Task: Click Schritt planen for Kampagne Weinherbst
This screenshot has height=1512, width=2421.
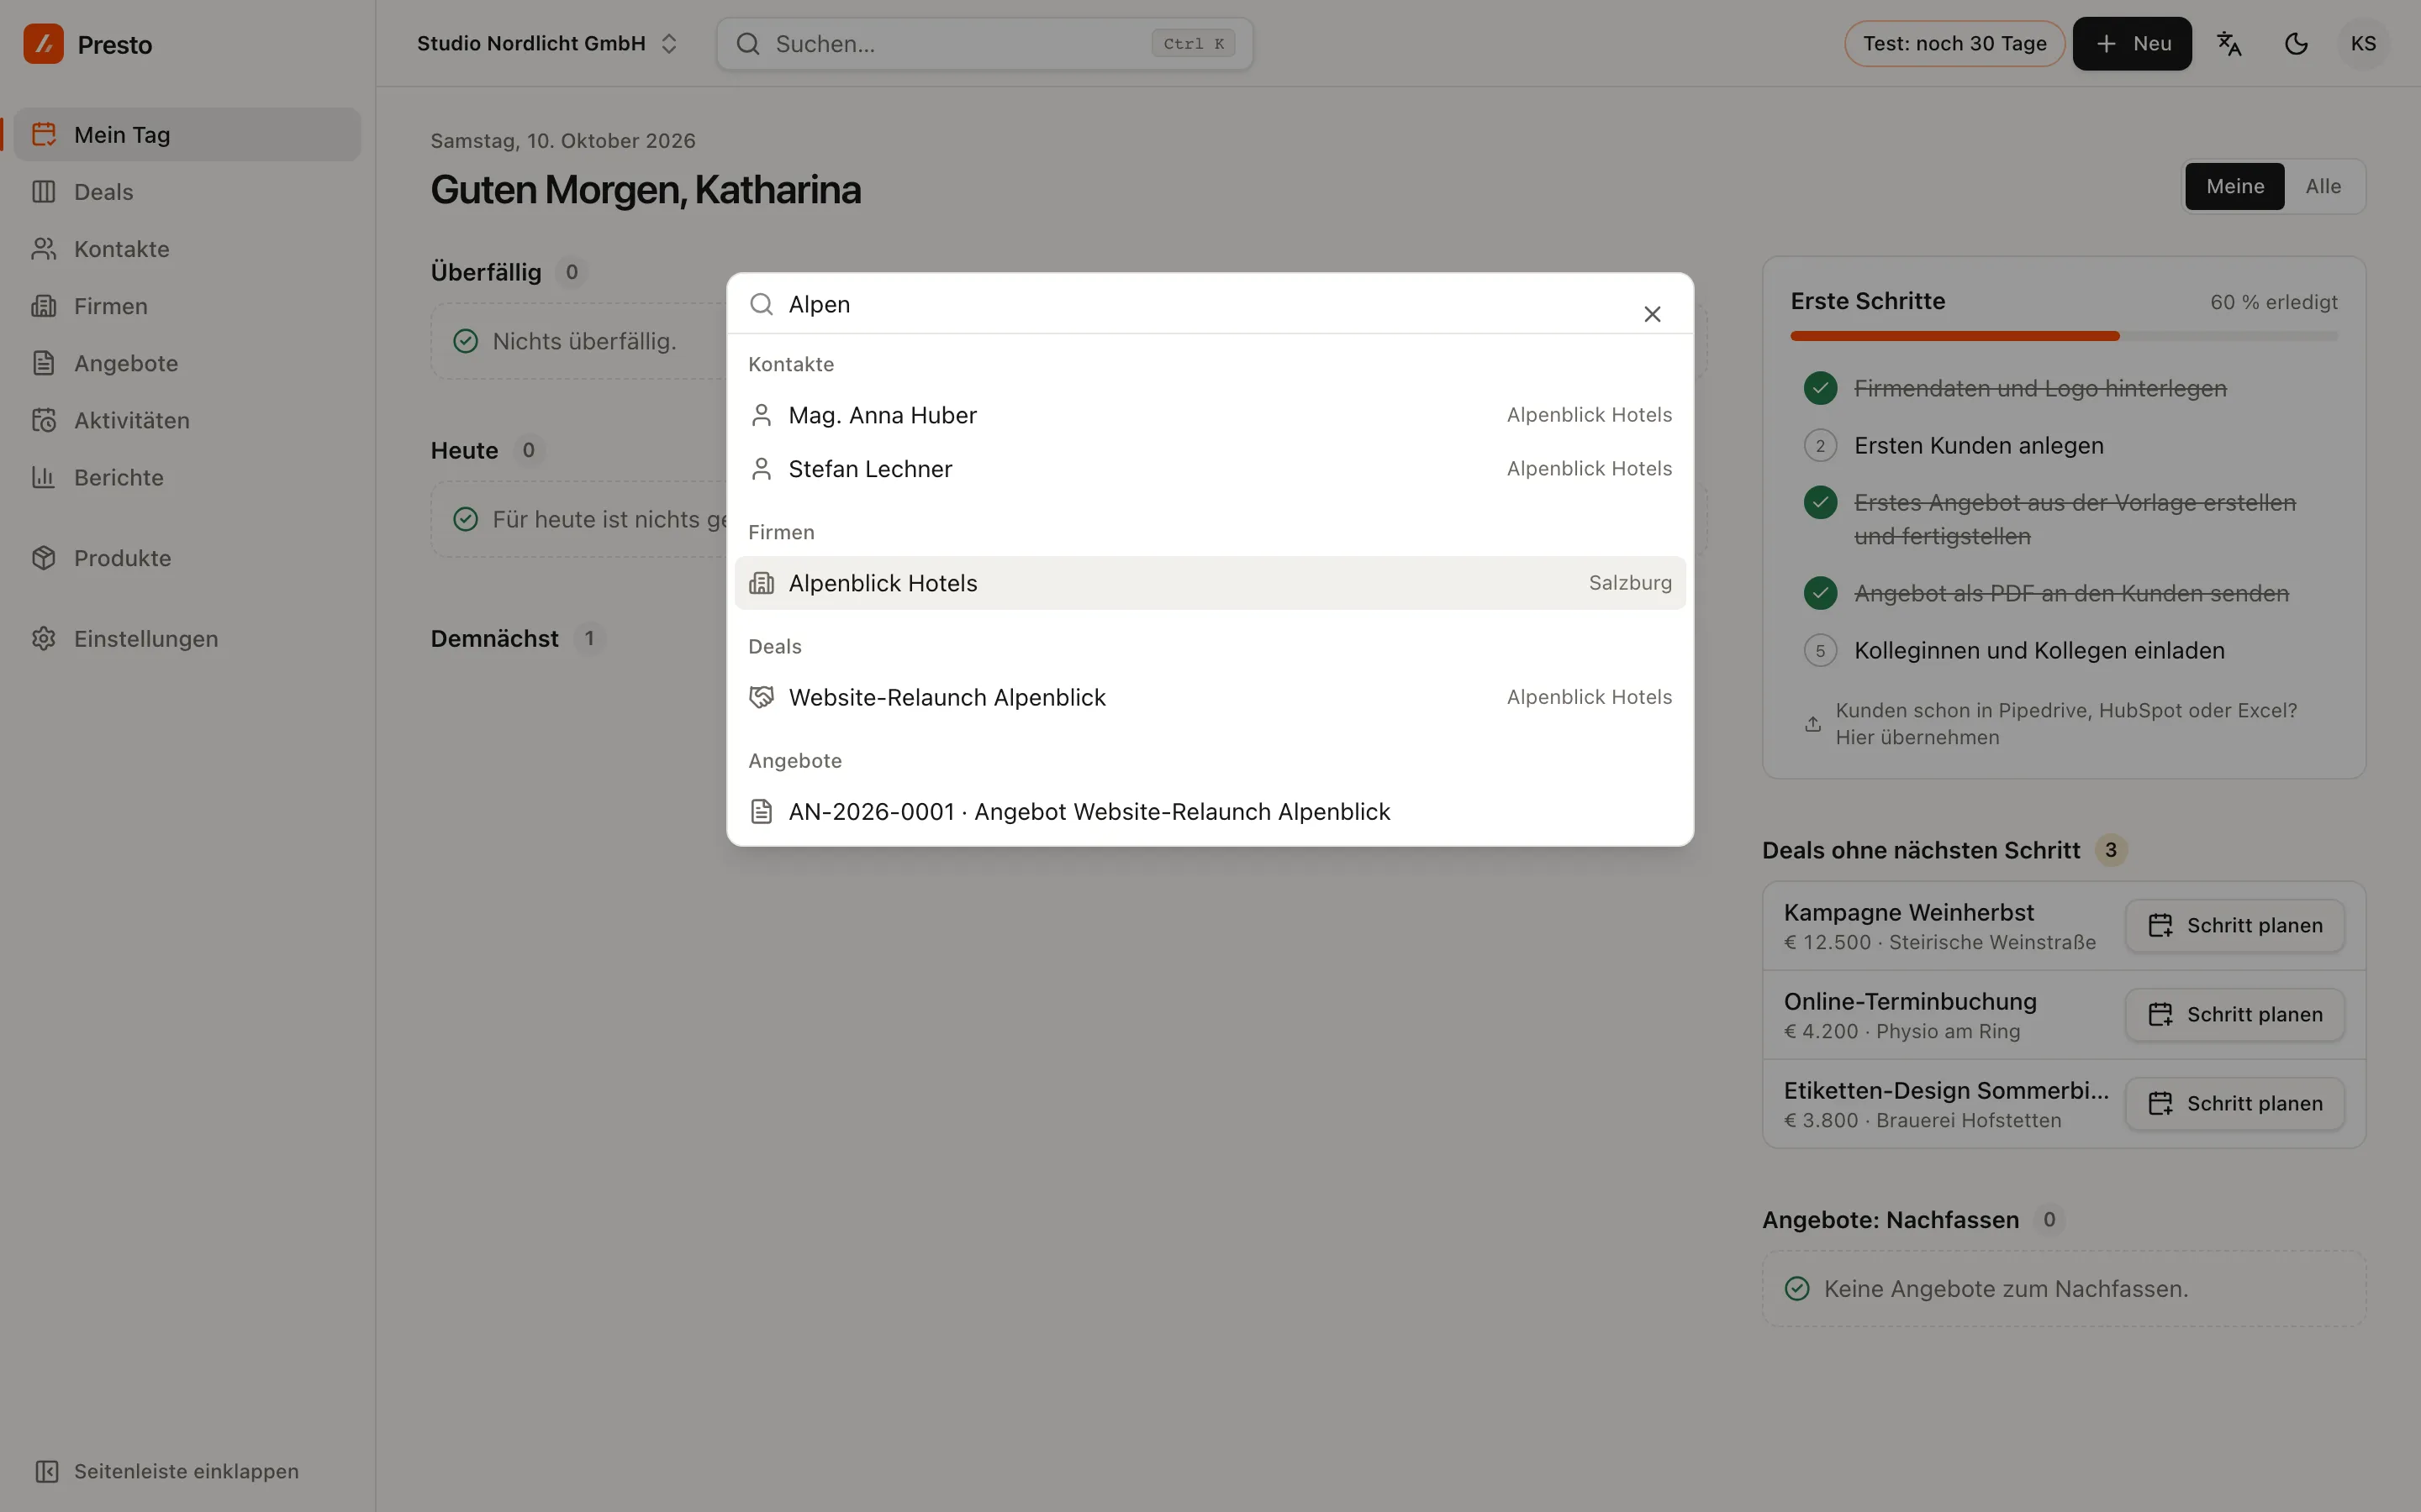Action: pos(2235,925)
